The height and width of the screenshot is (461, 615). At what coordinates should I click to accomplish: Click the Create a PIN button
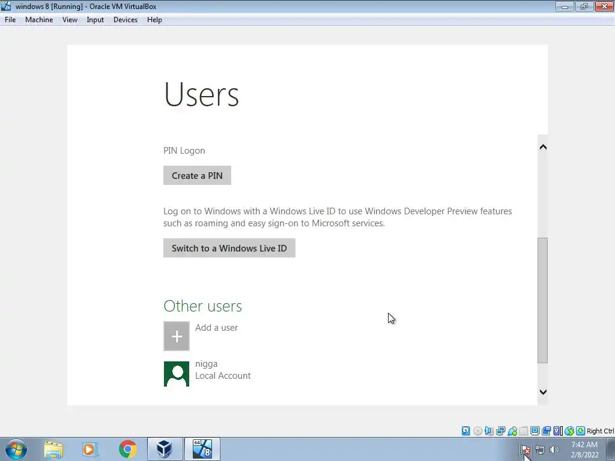pyautogui.click(x=197, y=176)
